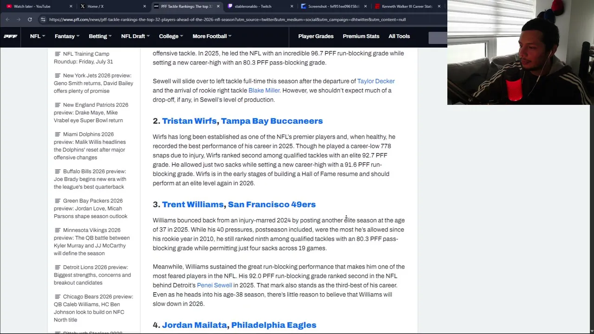The height and width of the screenshot is (334, 594).
Task: Click the Twitch favicon on stableronaldo tab
Action: click(x=230, y=6)
